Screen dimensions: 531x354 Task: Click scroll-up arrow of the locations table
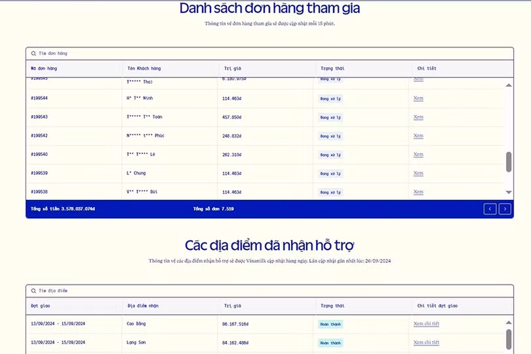click(x=509, y=323)
